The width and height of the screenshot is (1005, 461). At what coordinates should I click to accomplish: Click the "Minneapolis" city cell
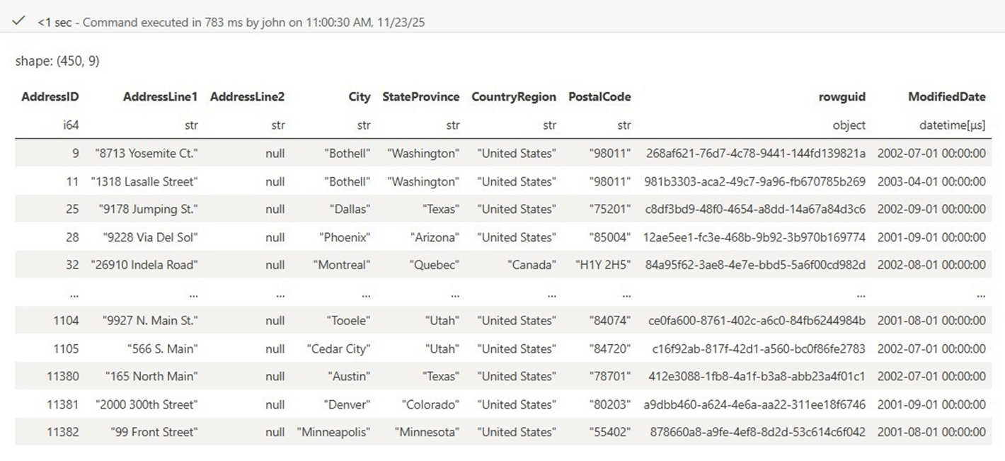[334, 432]
